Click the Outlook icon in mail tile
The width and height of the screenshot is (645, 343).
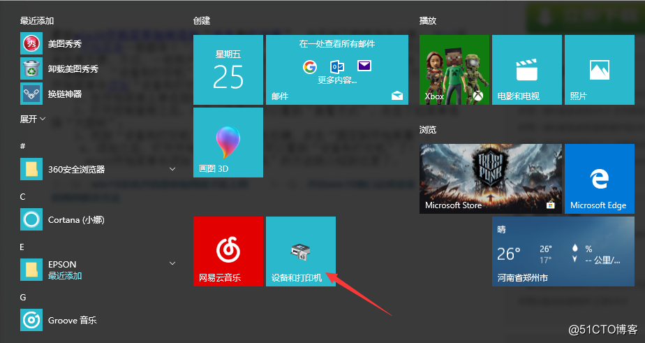tap(337, 66)
